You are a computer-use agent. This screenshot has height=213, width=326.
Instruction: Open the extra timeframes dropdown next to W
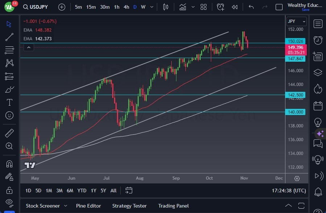pos(151,7)
